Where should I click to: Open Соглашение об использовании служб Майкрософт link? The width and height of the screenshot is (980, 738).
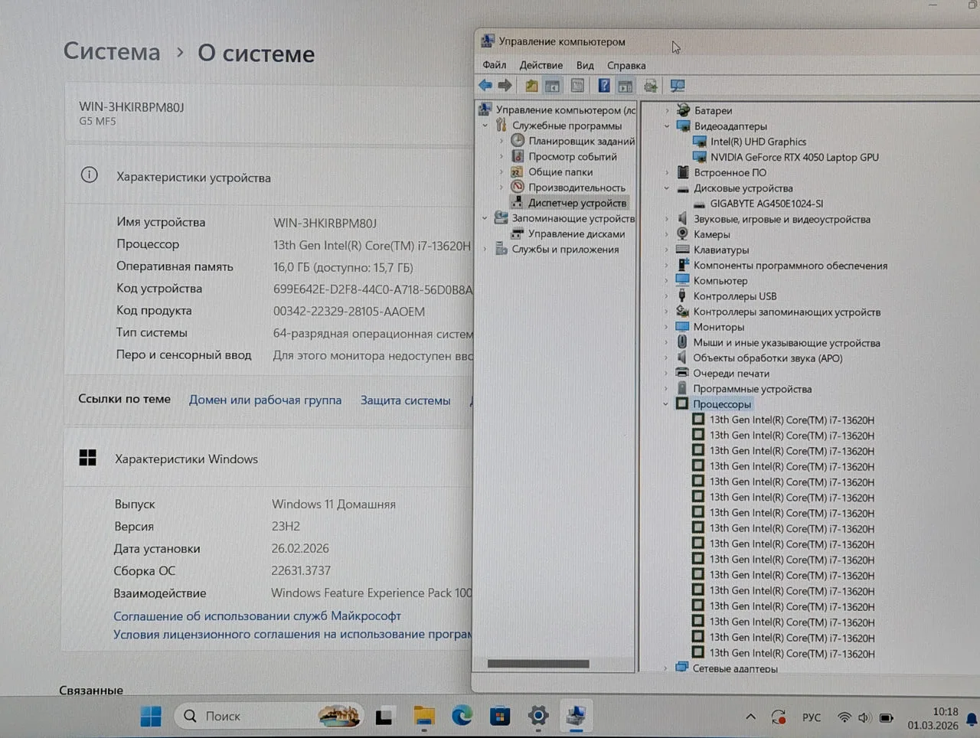(x=257, y=616)
